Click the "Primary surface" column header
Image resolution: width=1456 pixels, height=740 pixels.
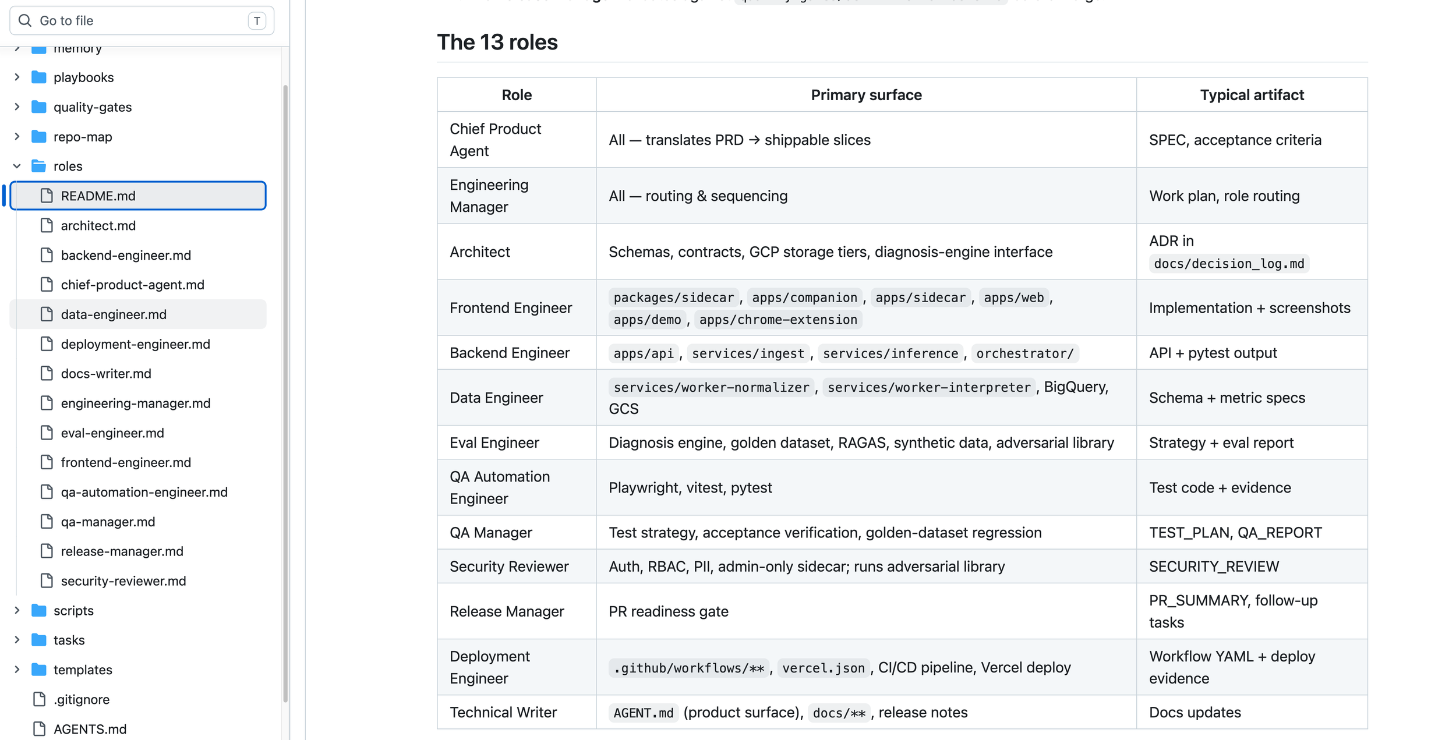[x=866, y=95]
